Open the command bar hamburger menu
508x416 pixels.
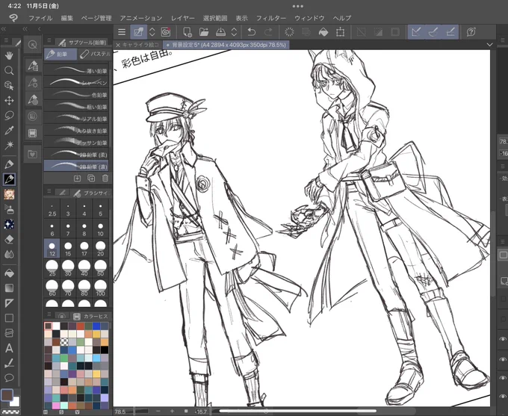click(x=122, y=32)
